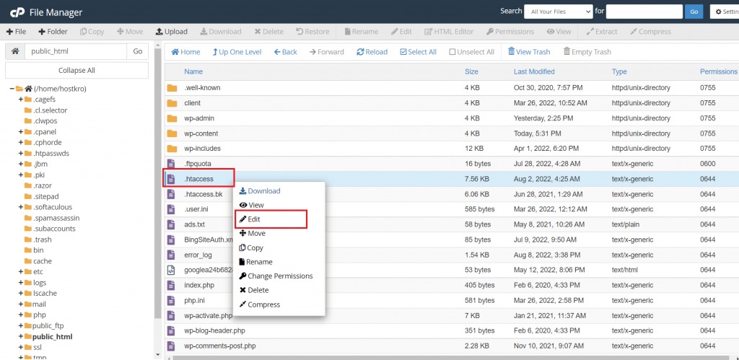
Task: Click the Unselect All checkbox button
Action: coord(471,52)
